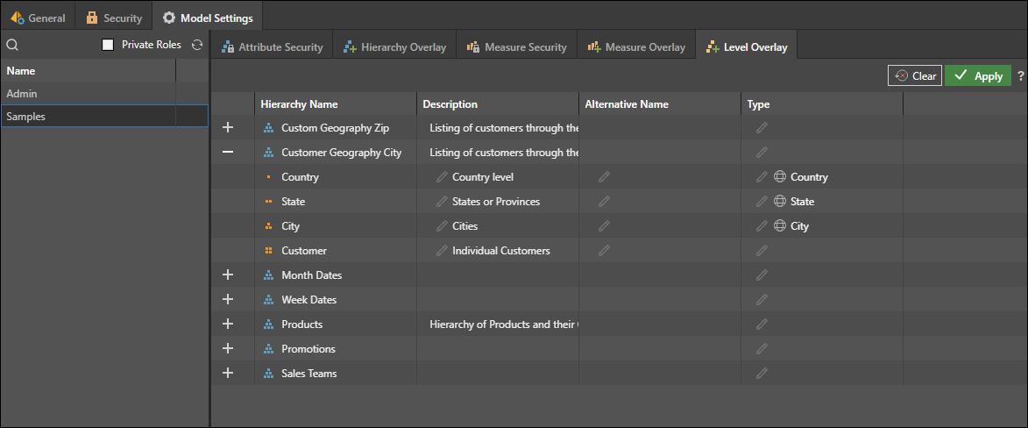Edit alternative name pencil for State row
This screenshot has height=428, width=1028.
click(x=604, y=202)
